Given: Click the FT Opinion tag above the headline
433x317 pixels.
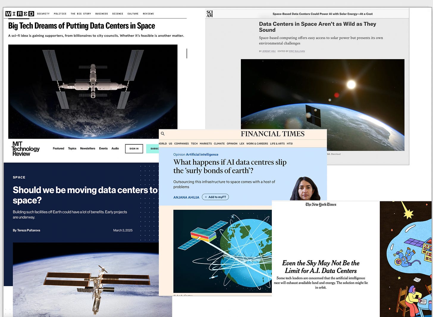Looking at the screenshot, I should [x=179, y=154].
